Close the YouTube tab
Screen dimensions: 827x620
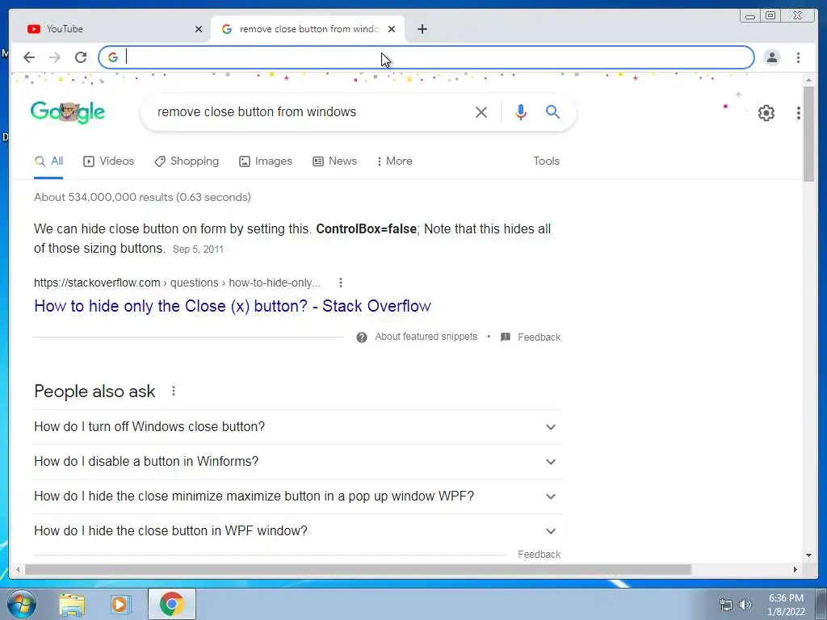(199, 29)
